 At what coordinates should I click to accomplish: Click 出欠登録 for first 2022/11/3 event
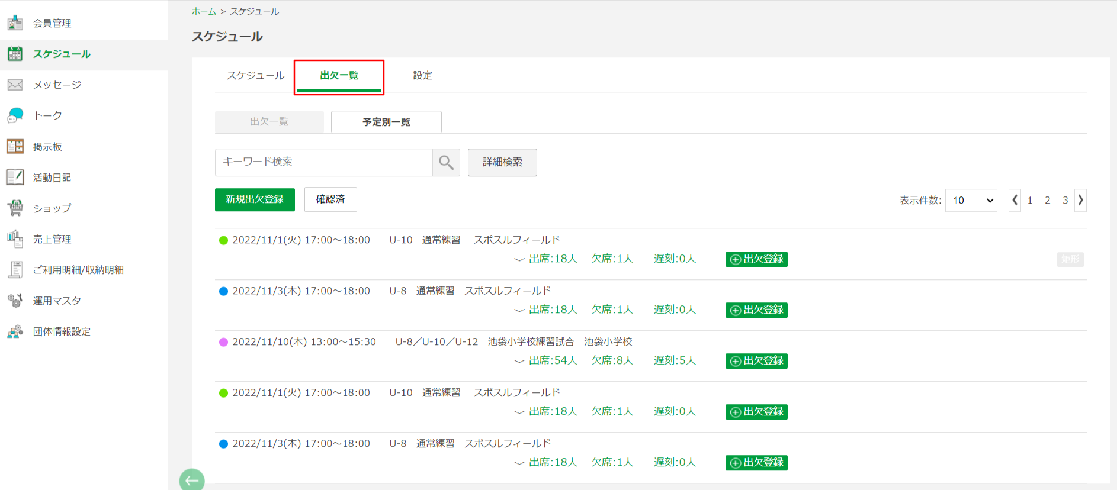pyautogui.click(x=756, y=310)
